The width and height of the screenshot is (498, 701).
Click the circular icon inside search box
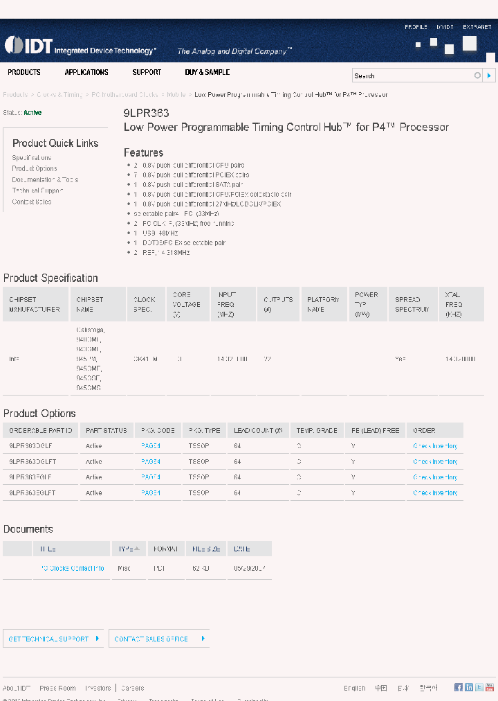477,76
